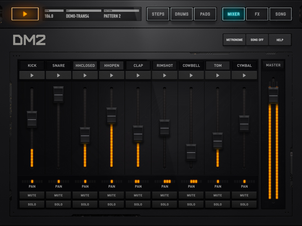Preview the CLAP drum sound

point(138,75)
